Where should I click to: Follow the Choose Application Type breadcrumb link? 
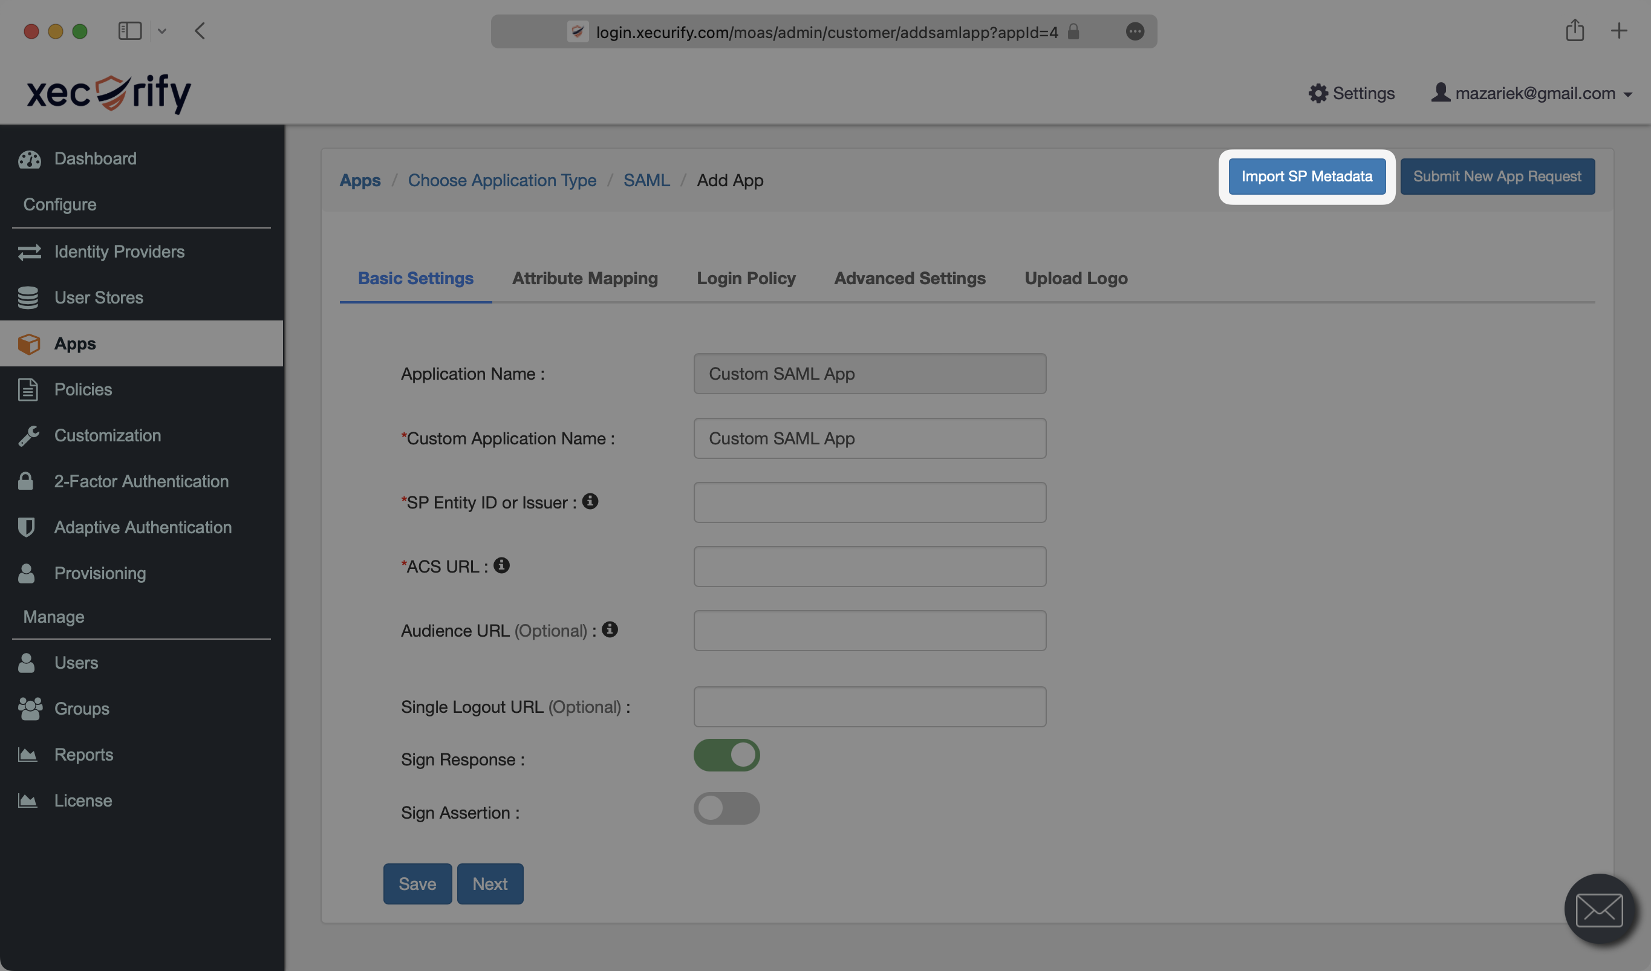pyautogui.click(x=502, y=180)
